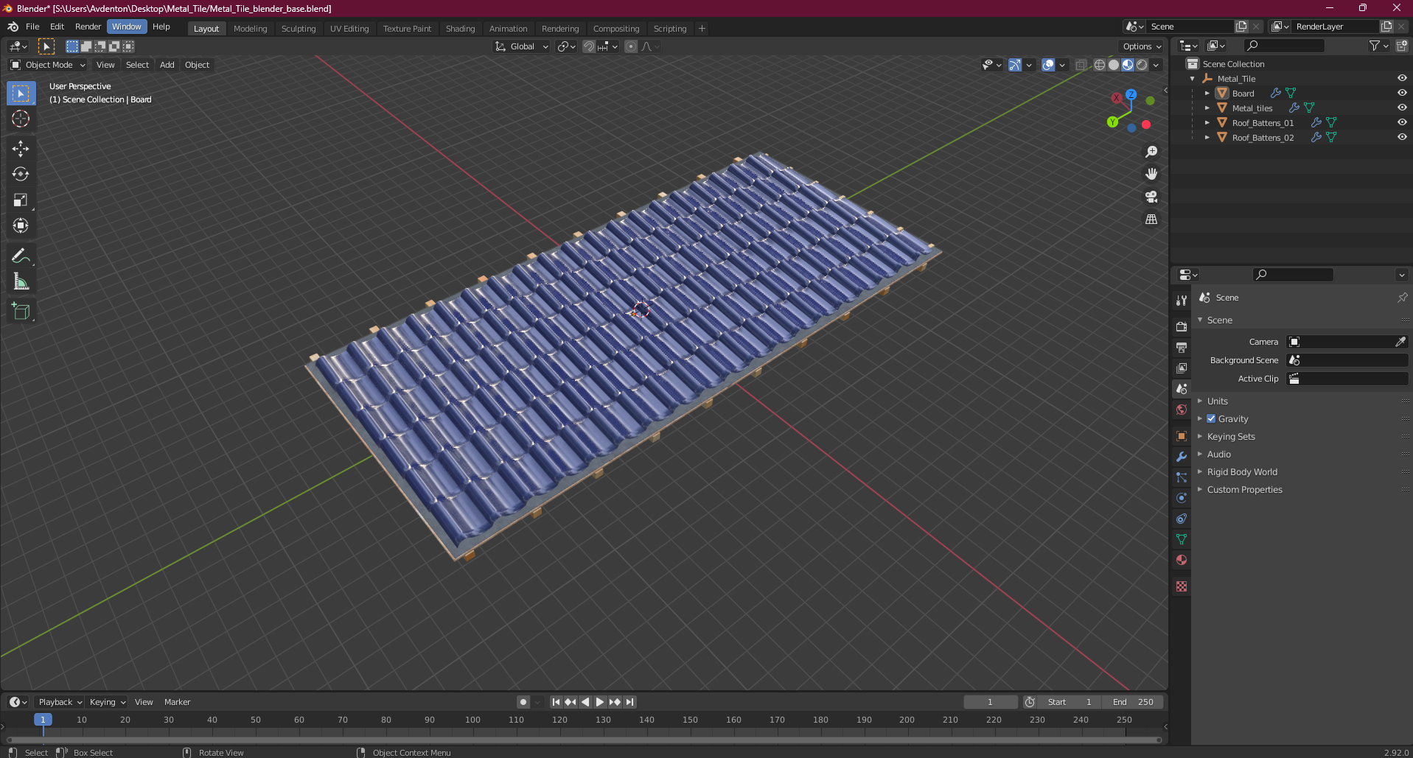Open the Window menu
1413x758 pixels.
[127, 27]
